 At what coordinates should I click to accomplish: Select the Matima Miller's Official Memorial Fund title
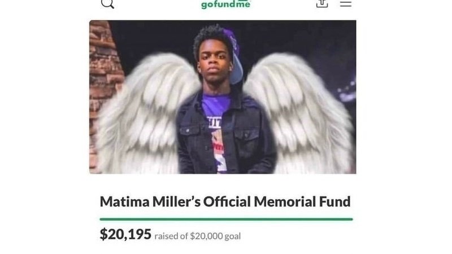[x=225, y=202]
